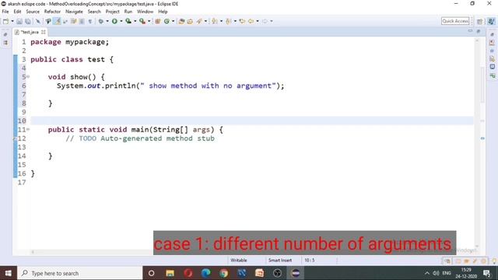Click inside the Quick Access field
The width and height of the screenshot is (498, 280).
(x=455, y=21)
